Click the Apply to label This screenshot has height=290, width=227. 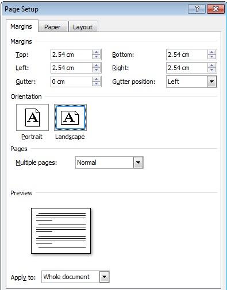point(23,277)
